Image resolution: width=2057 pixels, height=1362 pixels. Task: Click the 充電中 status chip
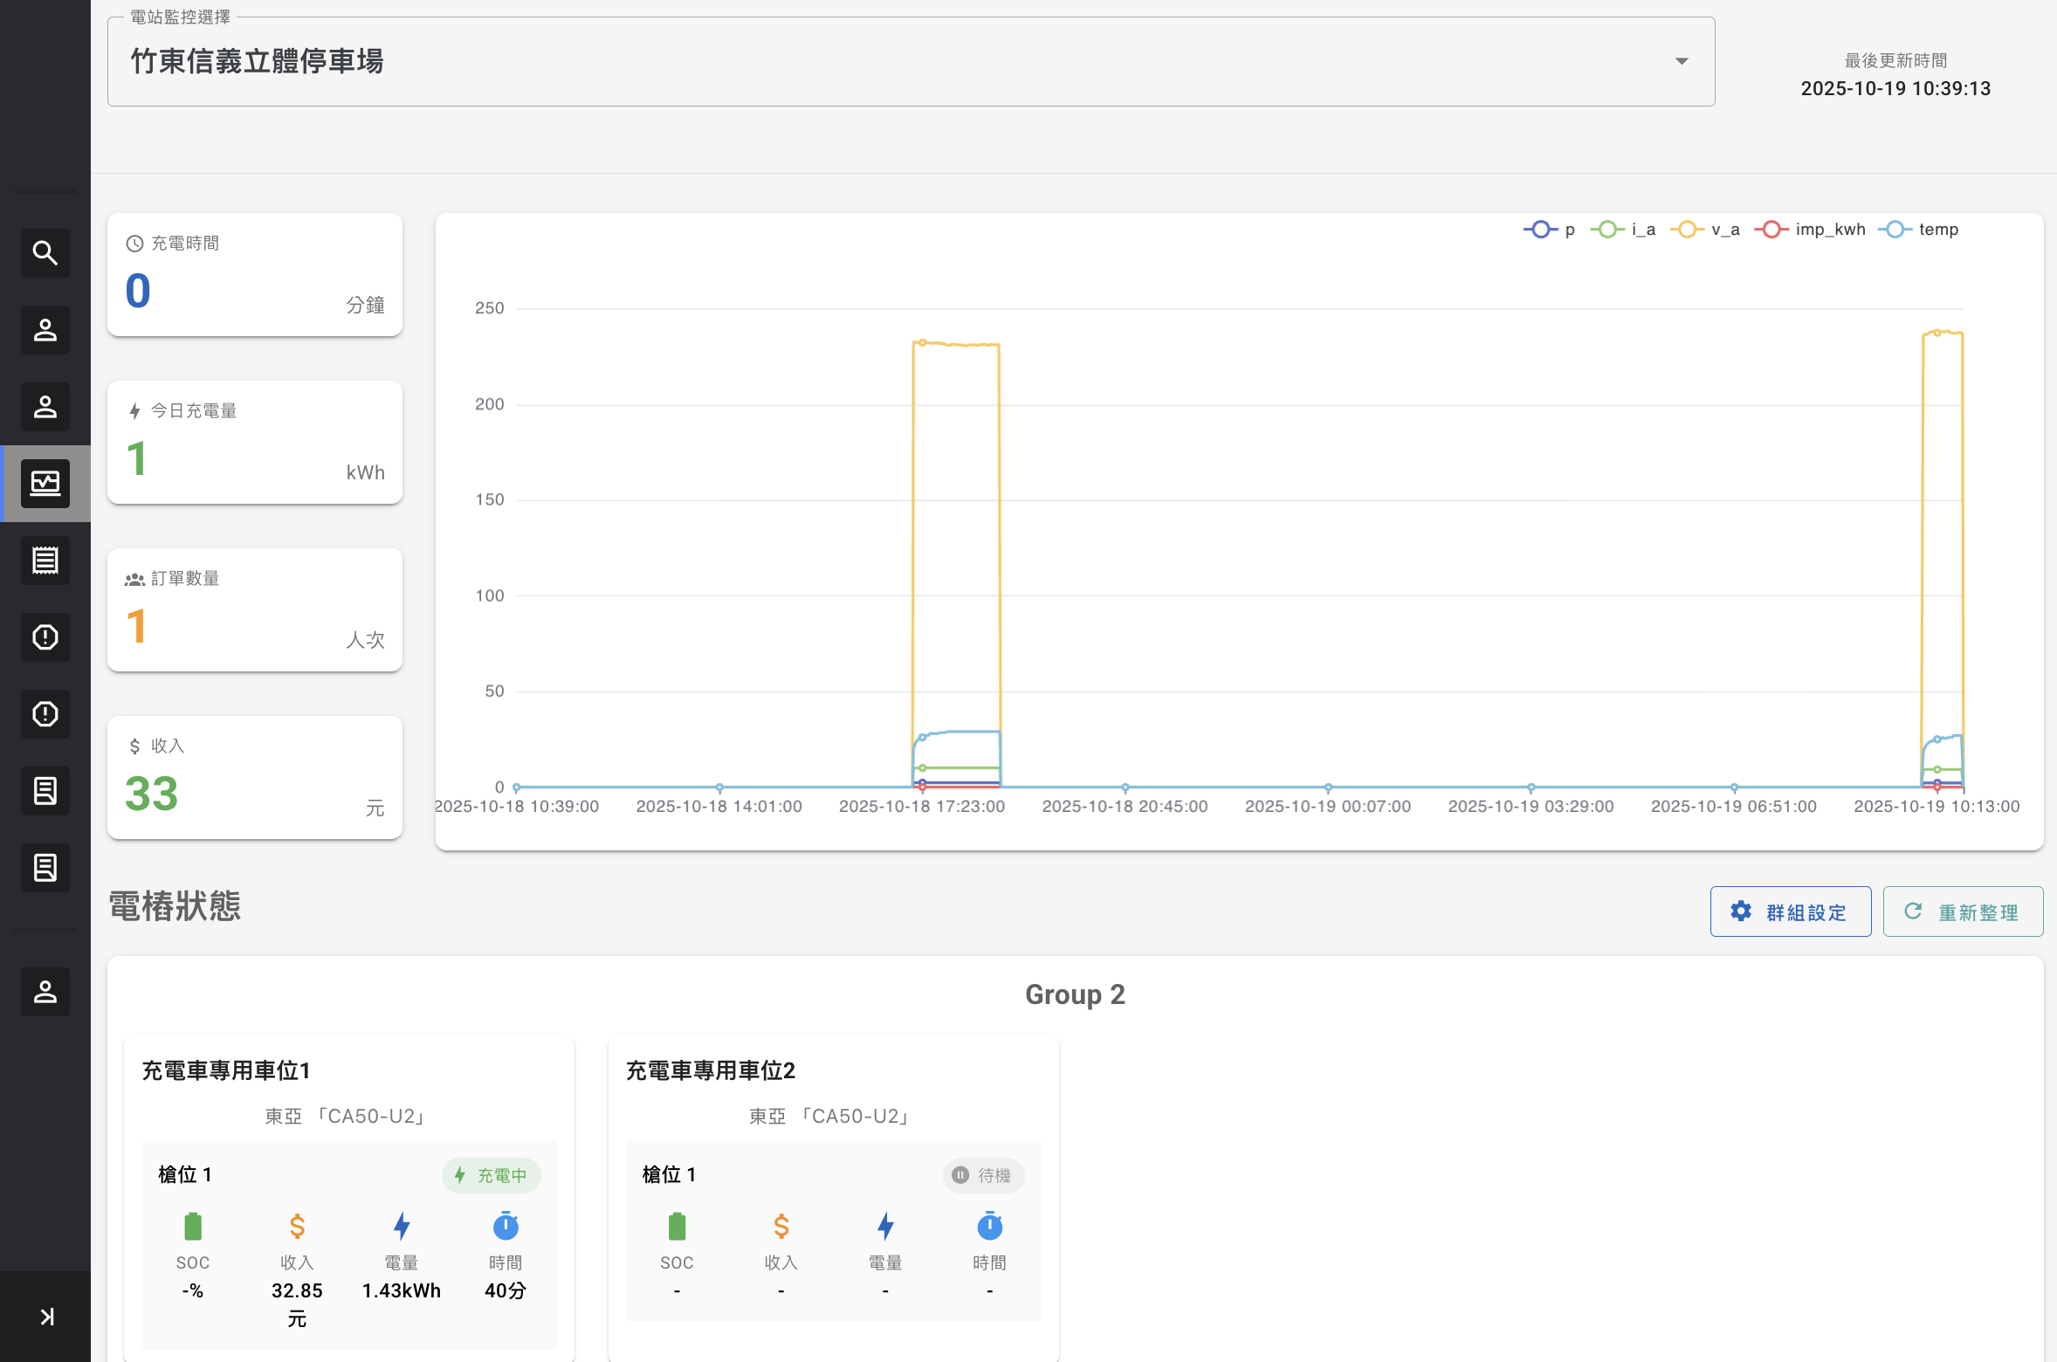[x=492, y=1175]
